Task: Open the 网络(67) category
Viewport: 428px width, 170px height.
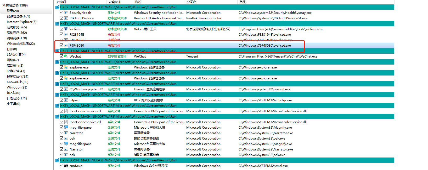Action: click(x=13, y=60)
